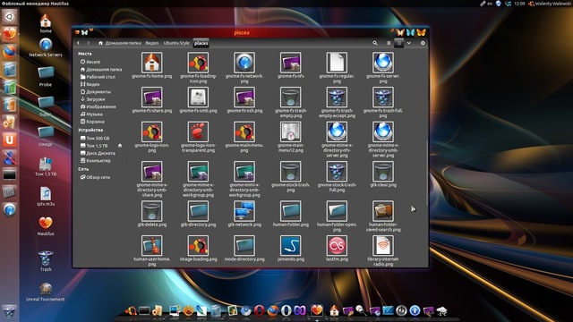Select image-loading.png file
This screenshot has width=573, height=322.
point(198,246)
